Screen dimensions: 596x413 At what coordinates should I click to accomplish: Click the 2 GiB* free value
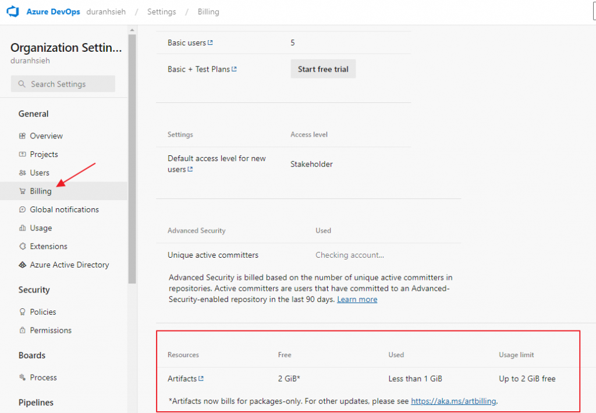(289, 379)
